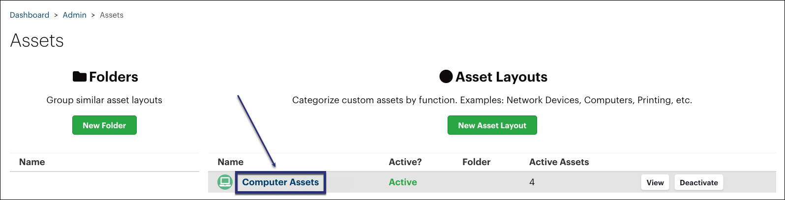Select the Assets breadcrumb item

coord(112,15)
